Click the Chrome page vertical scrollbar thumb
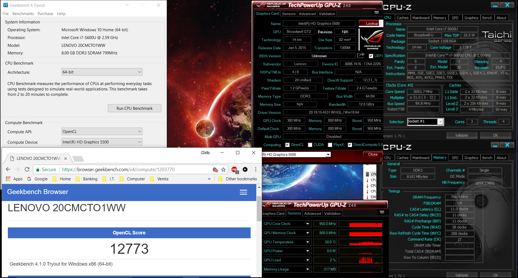The image size is (518, 278). [x=259, y=209]
